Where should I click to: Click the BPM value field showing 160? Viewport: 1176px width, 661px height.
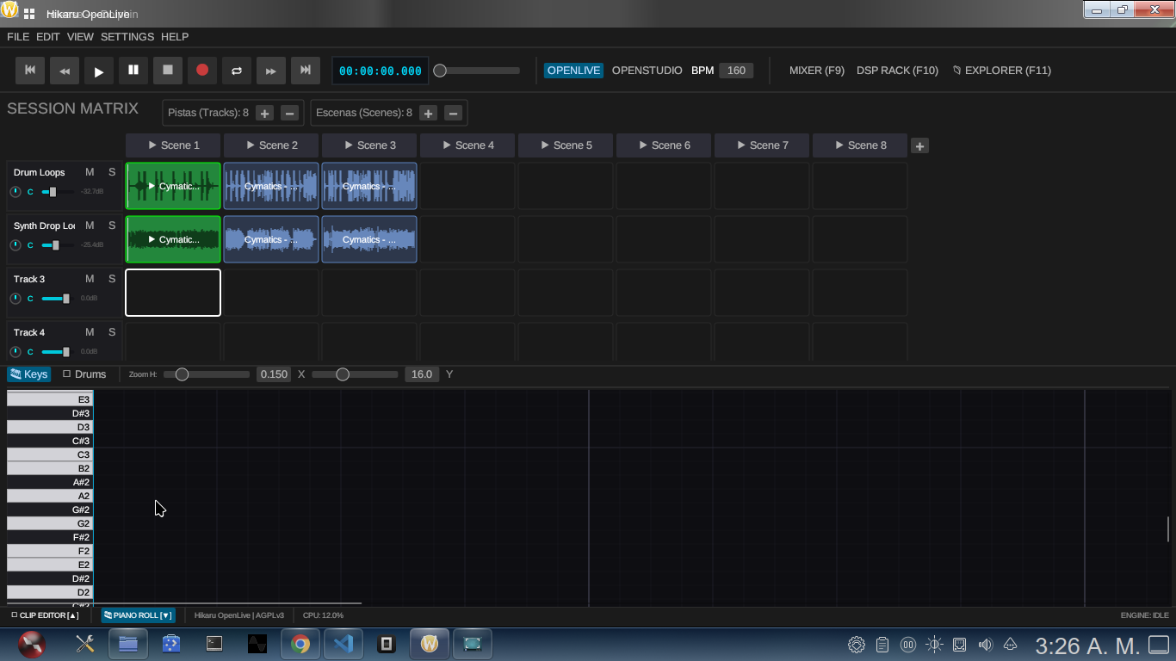pos(736,71)
